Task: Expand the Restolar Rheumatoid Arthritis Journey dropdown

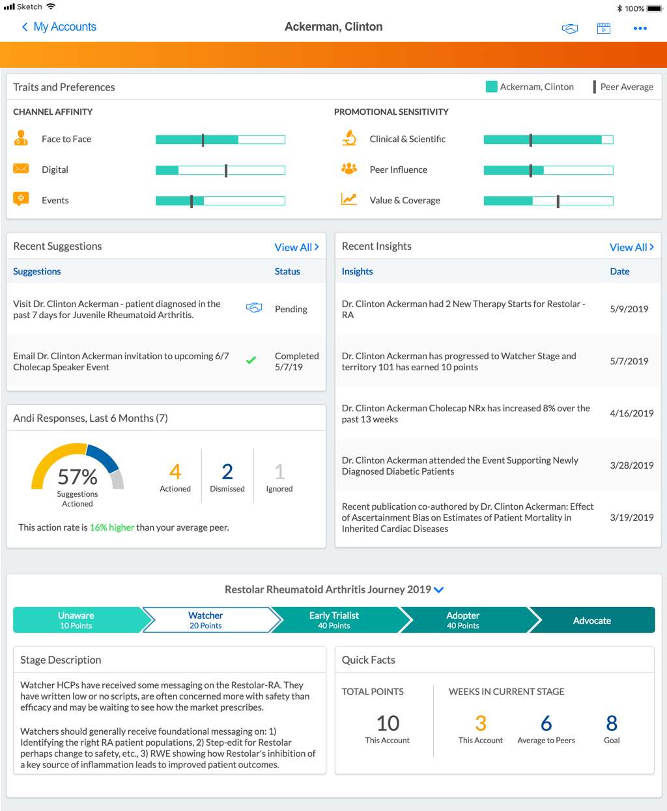Action: (x=439, y=590)
